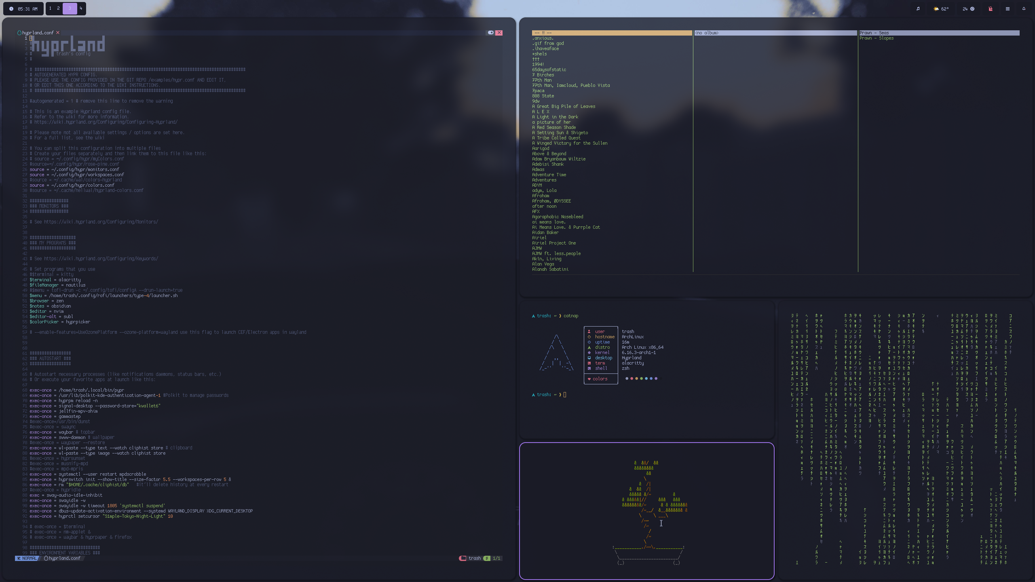Click the user icon in catnap output
This screenshot has width=1035, height=582.
click(x=589, y=331)
